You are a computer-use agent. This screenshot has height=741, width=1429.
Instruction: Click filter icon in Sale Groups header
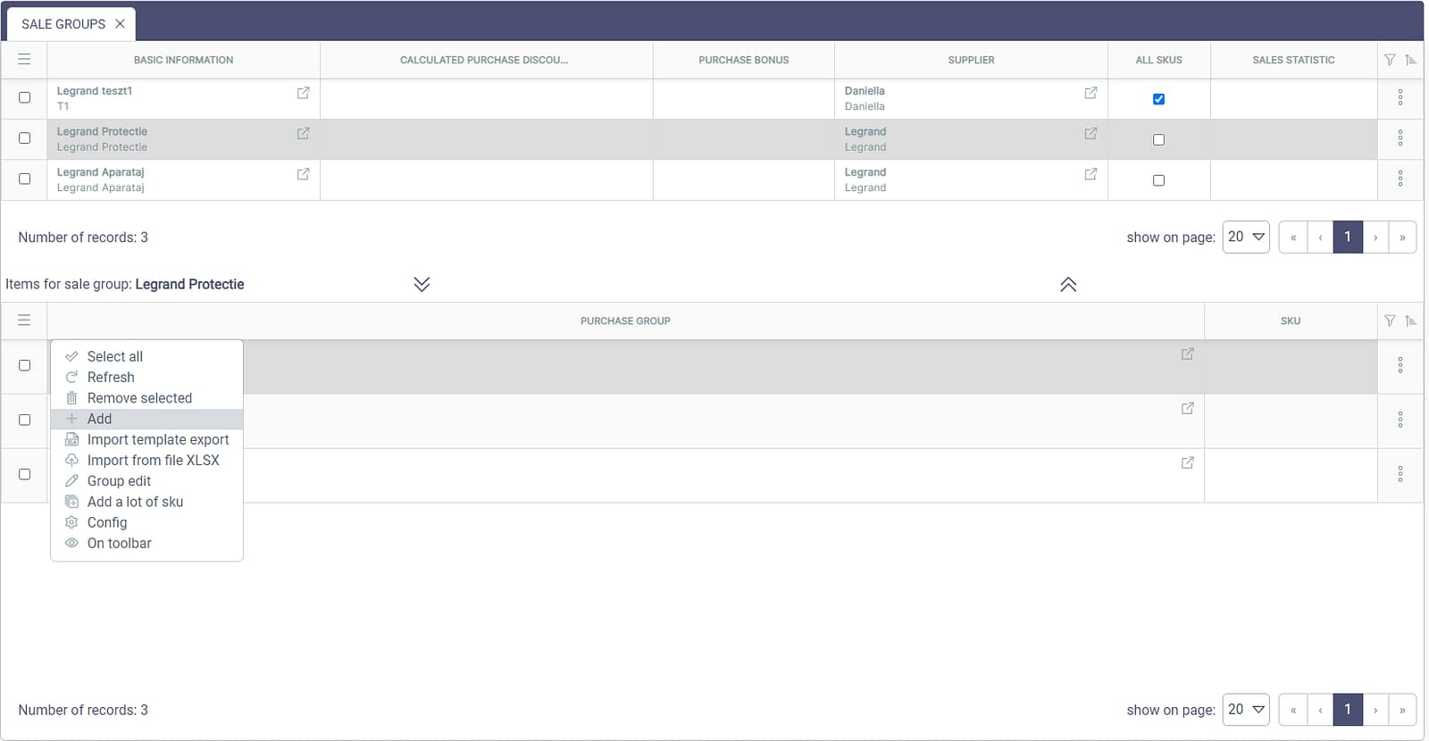[1390, 60]
